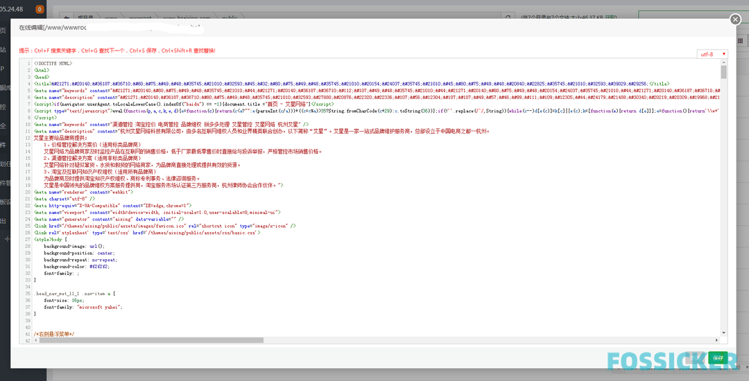Click the font-family microsoft yahei line

pyautogui.click(x=83, y=307)
